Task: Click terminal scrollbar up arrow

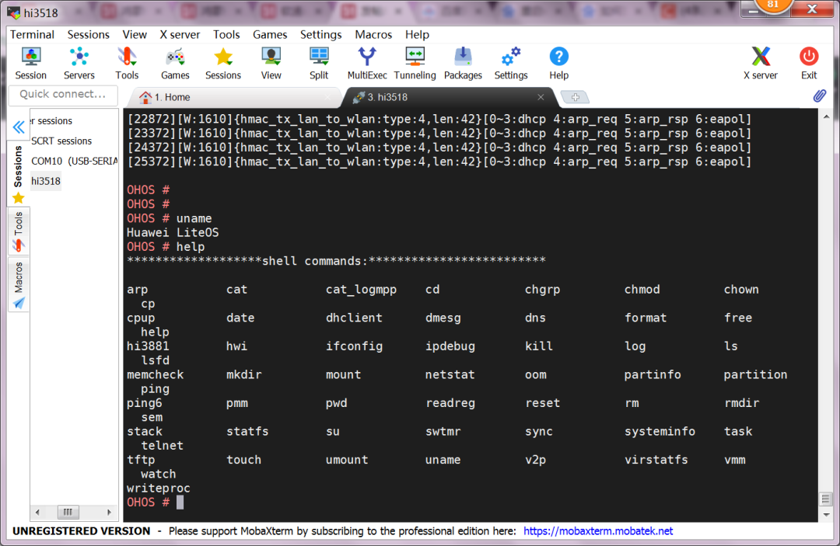Action: 826,117
